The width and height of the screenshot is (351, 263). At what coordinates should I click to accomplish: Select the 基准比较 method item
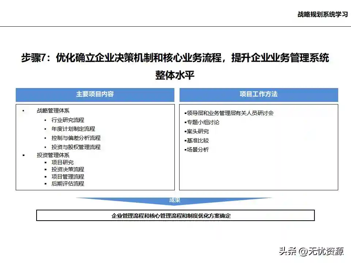click(x=198, y=141)
